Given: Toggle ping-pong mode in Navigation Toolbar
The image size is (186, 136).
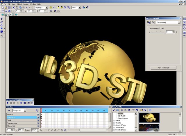Looking at the screenshot, I should pyautogui.click(x=32, y=103).
